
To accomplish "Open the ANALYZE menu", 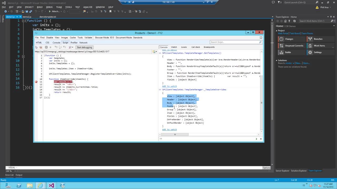I will (88, 7).
